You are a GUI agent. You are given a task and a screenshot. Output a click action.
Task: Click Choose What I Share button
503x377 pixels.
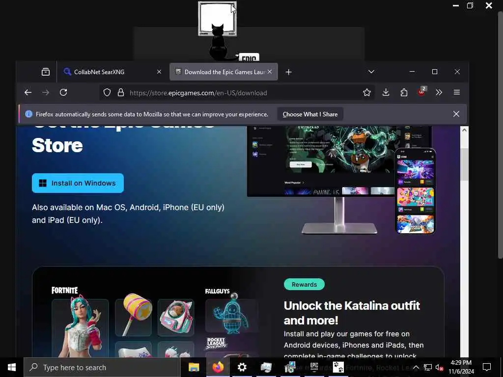click(310, 114)
